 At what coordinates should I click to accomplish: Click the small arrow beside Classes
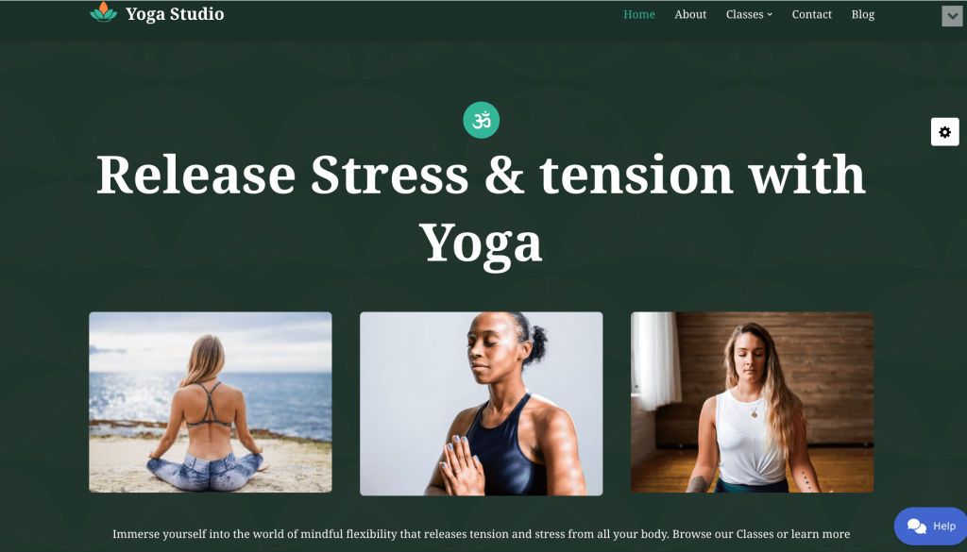click(x=770, y=15)
